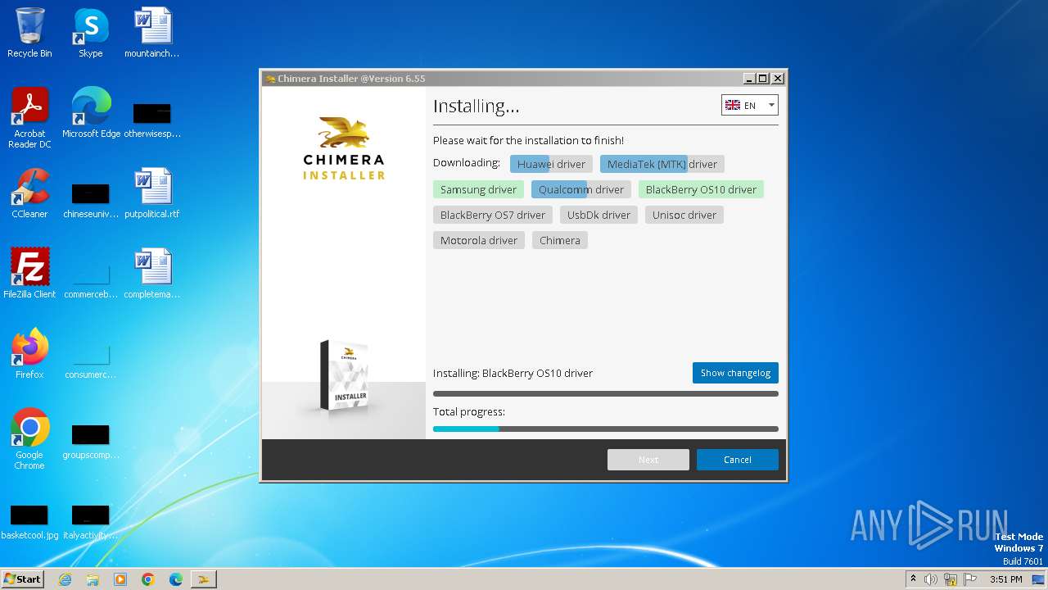Open Action Center flag icon
Image resolution: width=1048 pixels, height=590 pixels.
coord(970,579)
